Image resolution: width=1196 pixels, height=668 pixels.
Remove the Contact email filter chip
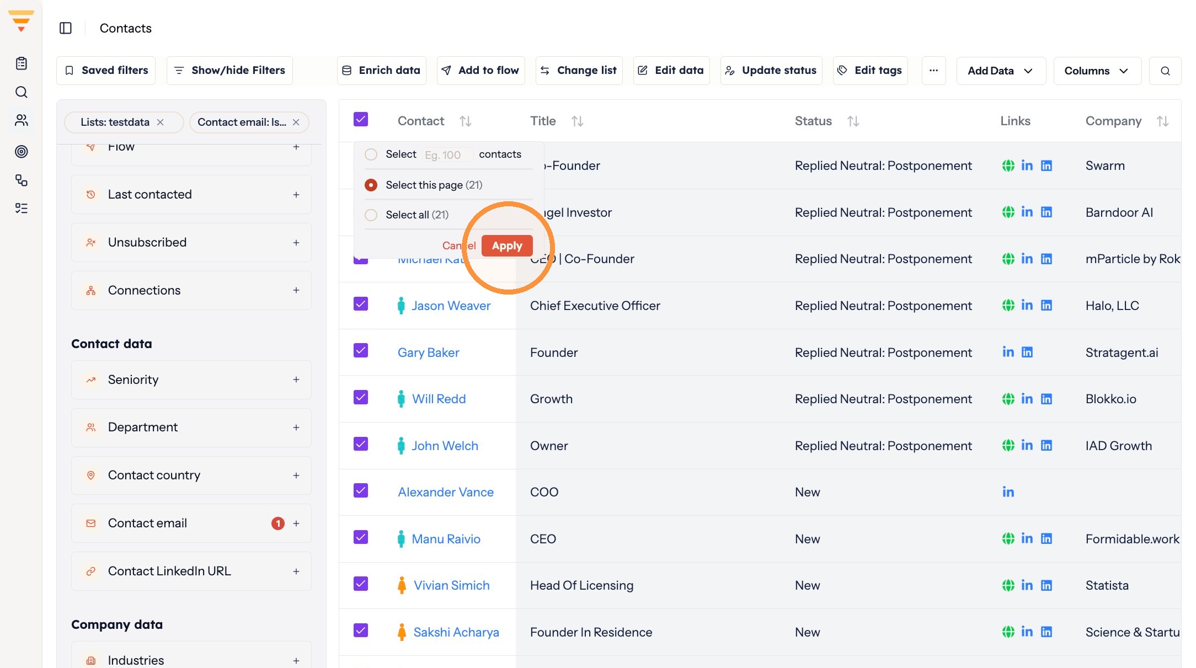pos(296,122)
